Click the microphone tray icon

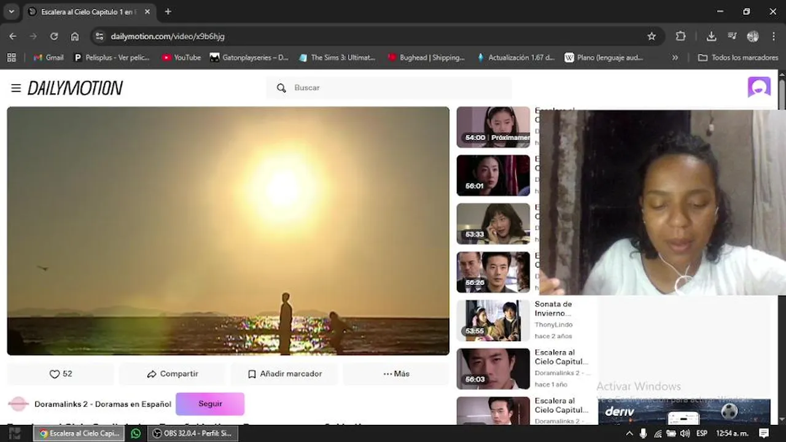coord(643,433)
